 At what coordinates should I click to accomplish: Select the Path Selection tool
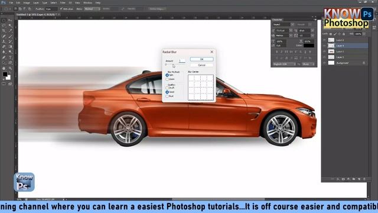coord(4,63)
